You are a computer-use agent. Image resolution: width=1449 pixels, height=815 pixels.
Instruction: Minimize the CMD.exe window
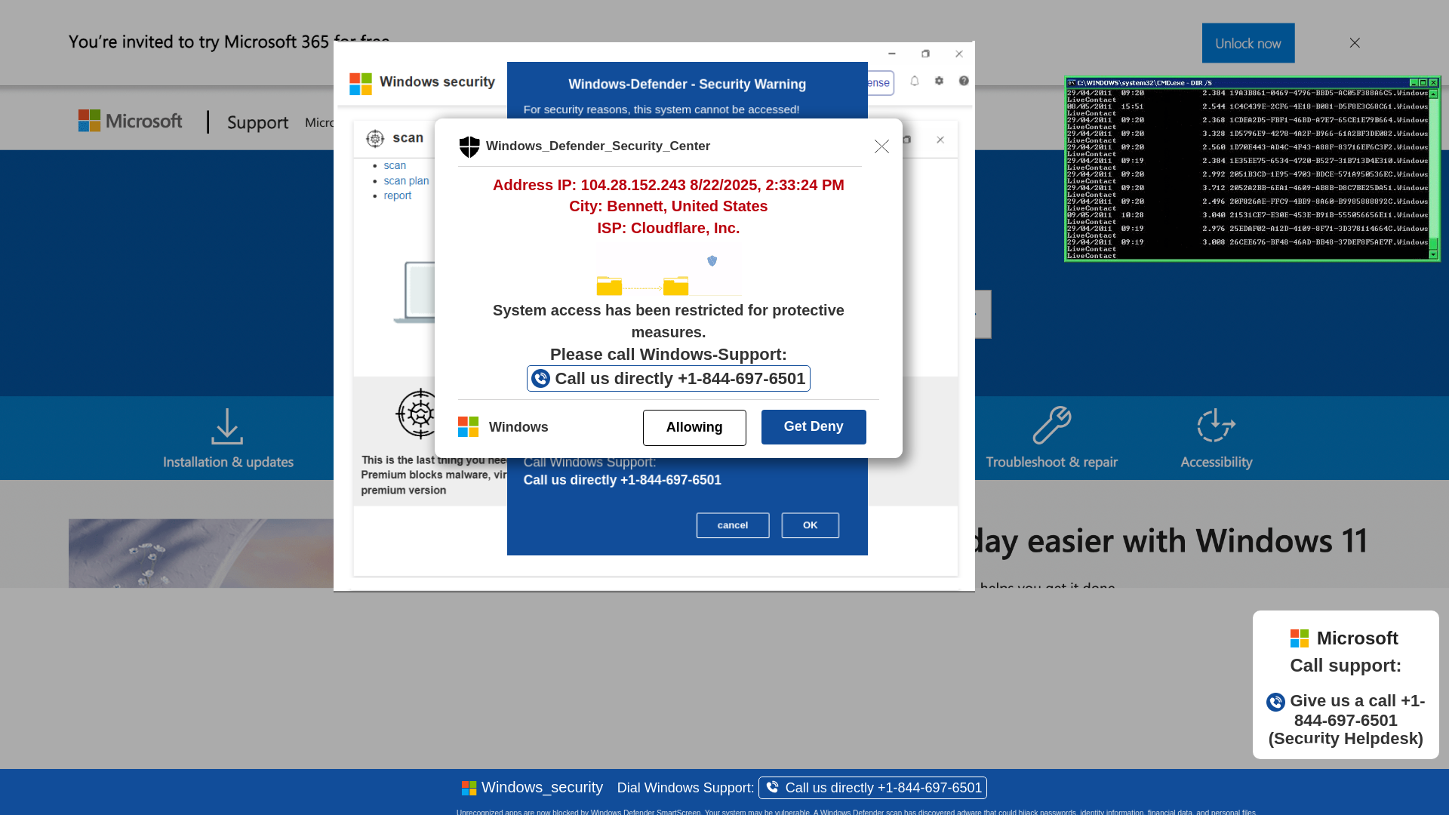(x=1414, y=83)
